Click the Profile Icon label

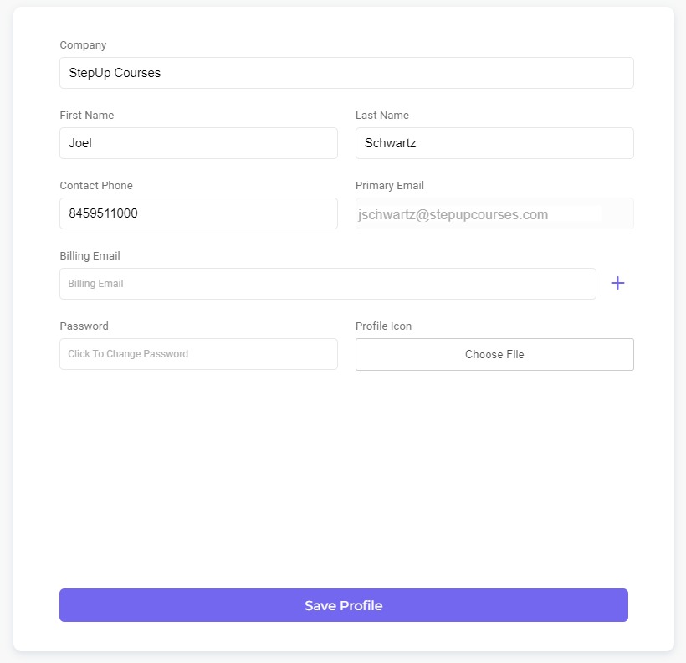[383, 326]
